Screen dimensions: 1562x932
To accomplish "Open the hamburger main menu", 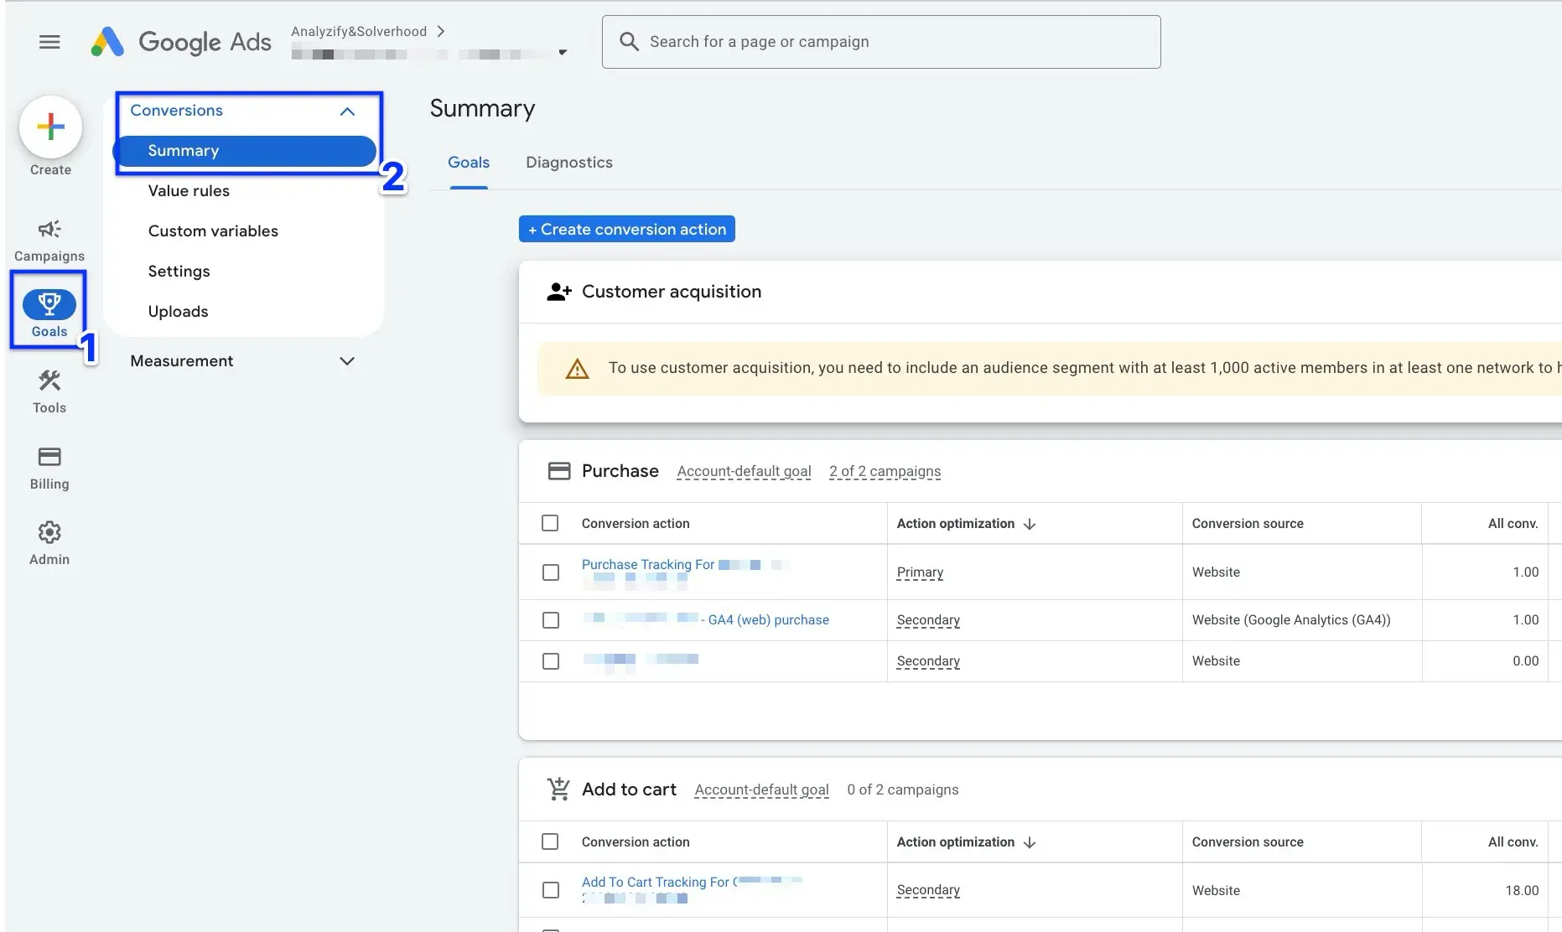I will [49, 42].
